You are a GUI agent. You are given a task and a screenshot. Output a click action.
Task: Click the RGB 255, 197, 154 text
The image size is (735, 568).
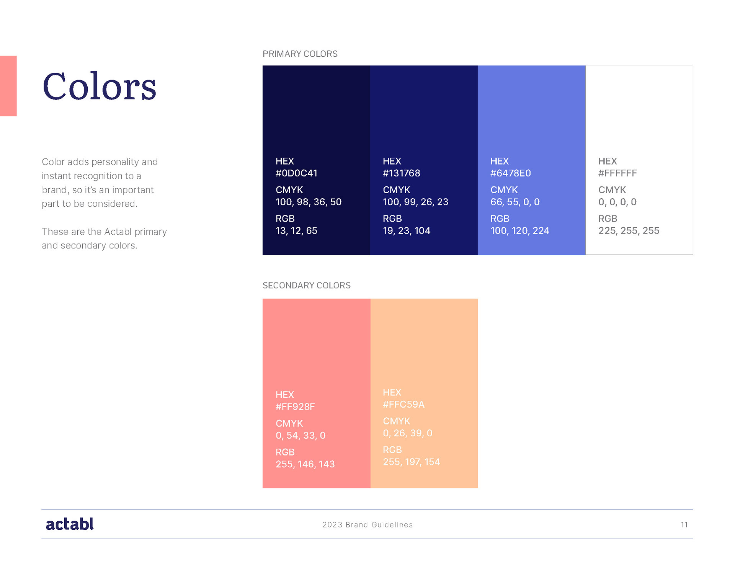411,462
